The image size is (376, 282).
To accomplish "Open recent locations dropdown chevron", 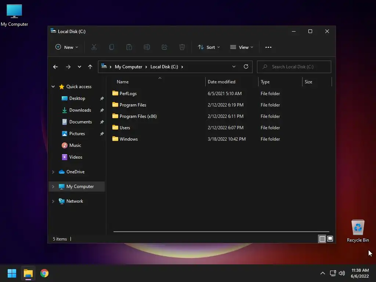I will pos(79,67).
